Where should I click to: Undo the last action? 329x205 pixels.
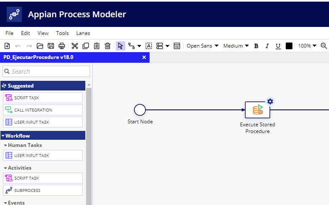18,46
